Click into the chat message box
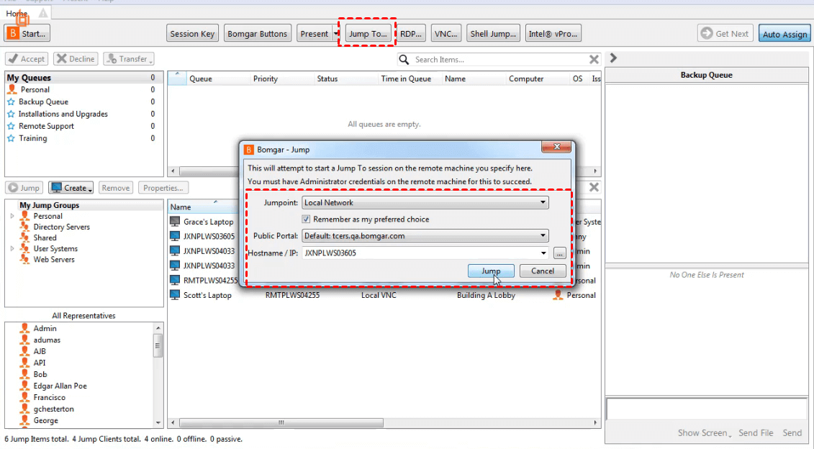Viewport: 814px width, 449px height. point(707,409)
